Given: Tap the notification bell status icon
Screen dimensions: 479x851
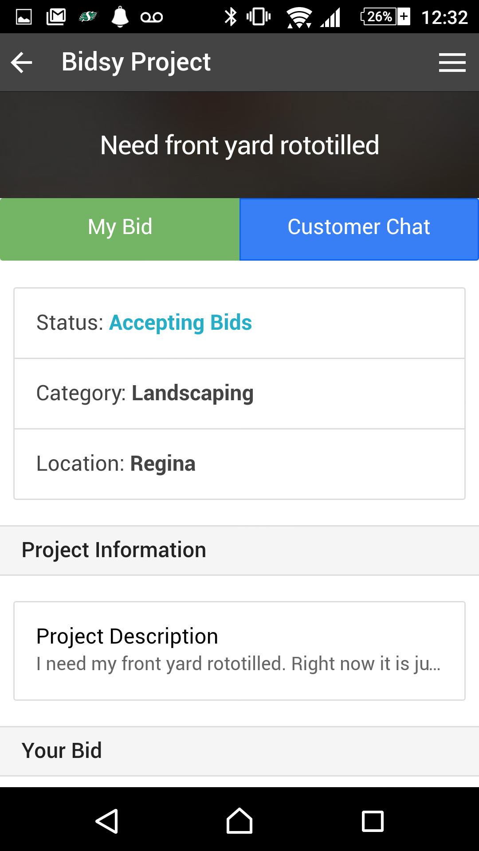Looking at the screenshot, I should [120, 17].
